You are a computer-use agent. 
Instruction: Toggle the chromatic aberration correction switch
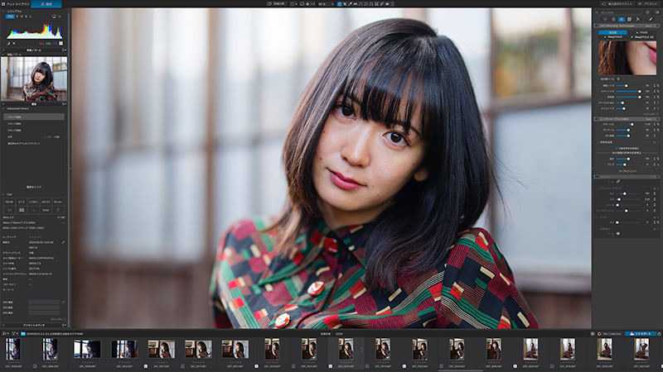(598, 142)
